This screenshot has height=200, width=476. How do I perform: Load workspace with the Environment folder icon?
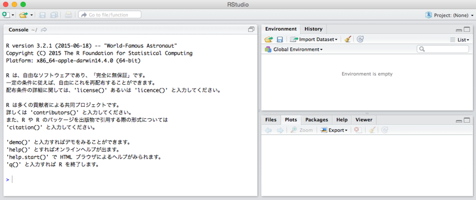pos(269,39)
